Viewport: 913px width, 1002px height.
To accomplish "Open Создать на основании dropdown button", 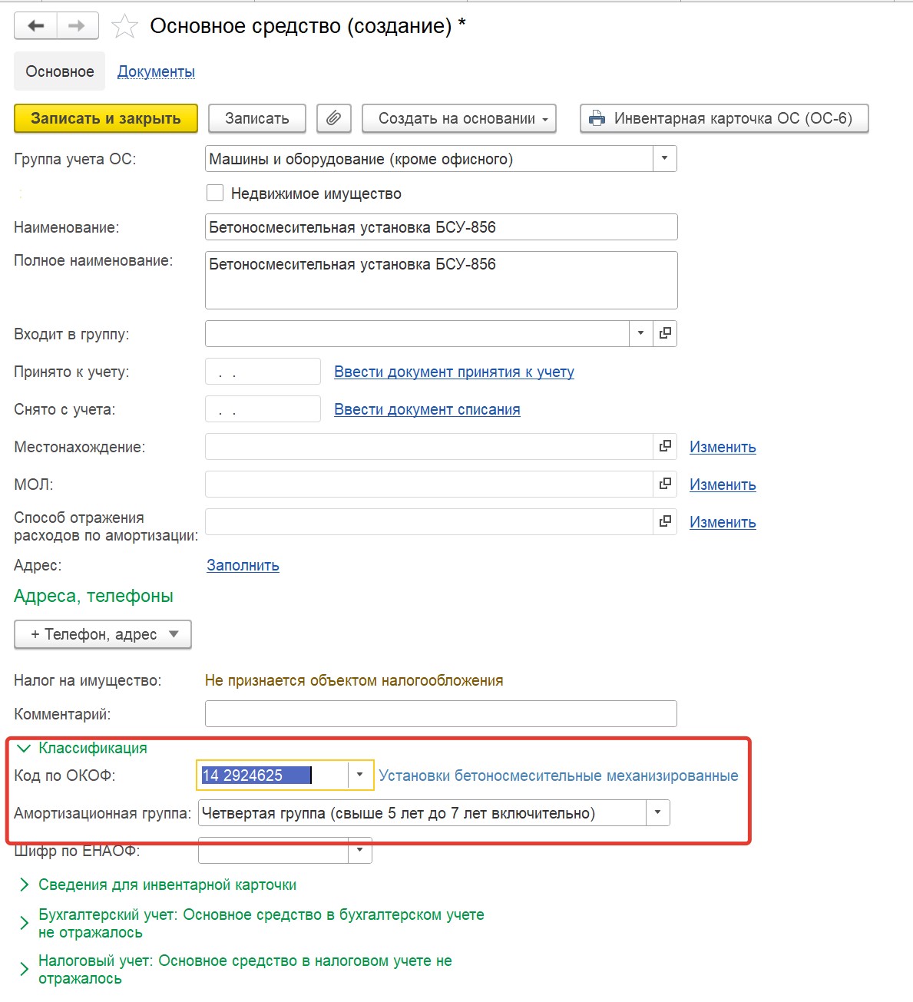I will pos(458,118).
